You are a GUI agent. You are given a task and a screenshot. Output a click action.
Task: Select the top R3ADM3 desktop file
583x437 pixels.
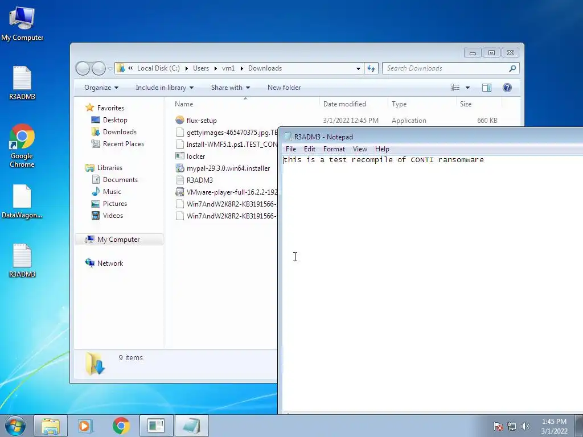(x=22, y=83)
